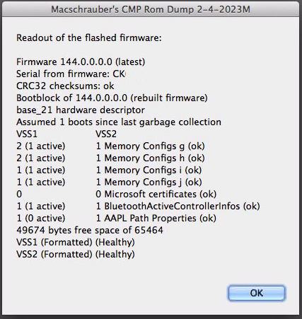Click the base_21 hardware descriptor text

(81, 110)
